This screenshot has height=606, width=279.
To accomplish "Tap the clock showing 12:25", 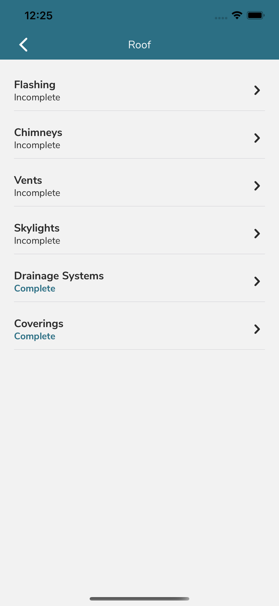I will pyautogui.click(x=39, y=15).
